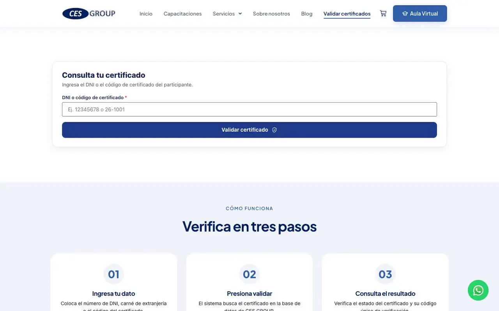Click the "Verifica en tres pasos" heading
The image size is (499, 311).
click(x=249, y=226)
